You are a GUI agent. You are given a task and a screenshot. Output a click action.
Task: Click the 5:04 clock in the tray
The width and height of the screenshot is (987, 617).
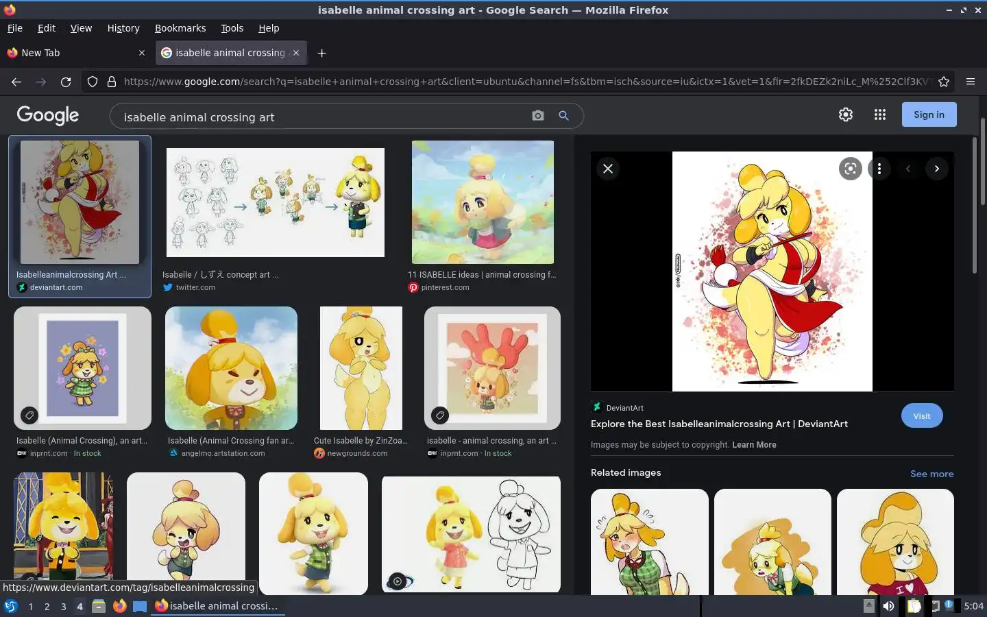point(973,606)
